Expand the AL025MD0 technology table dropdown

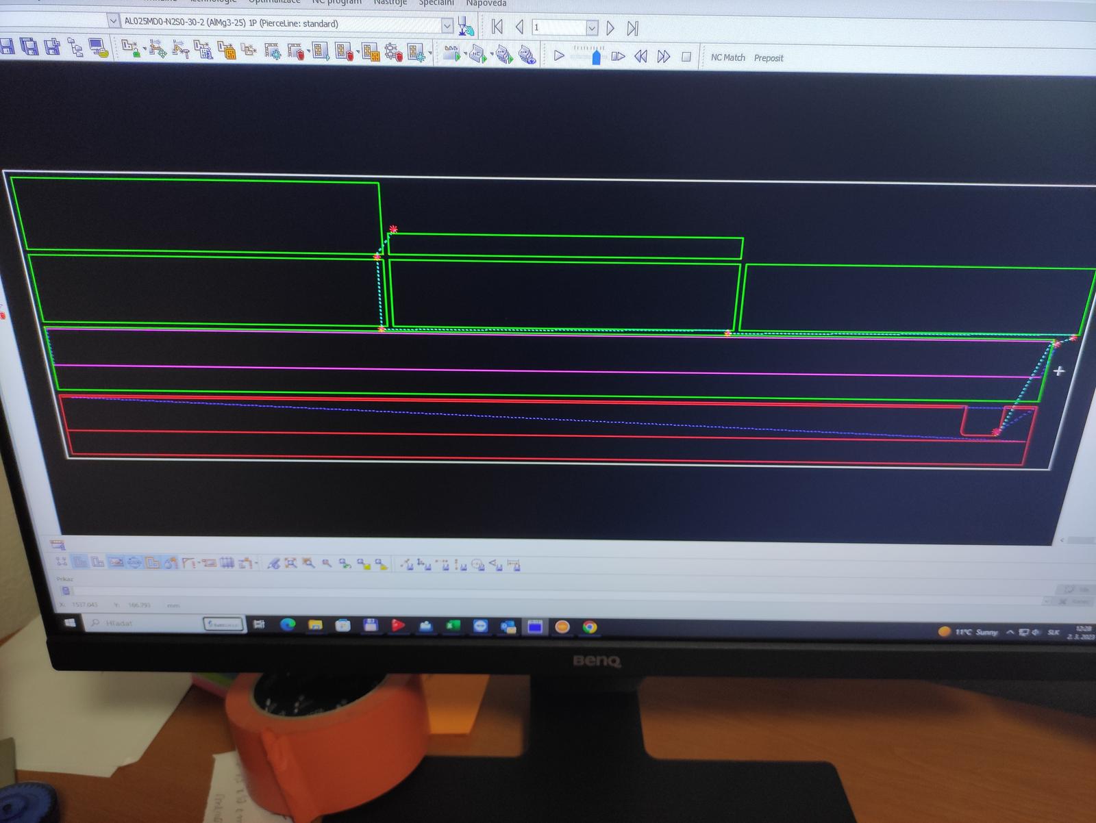pyautogui.click(x=447, y=25)
